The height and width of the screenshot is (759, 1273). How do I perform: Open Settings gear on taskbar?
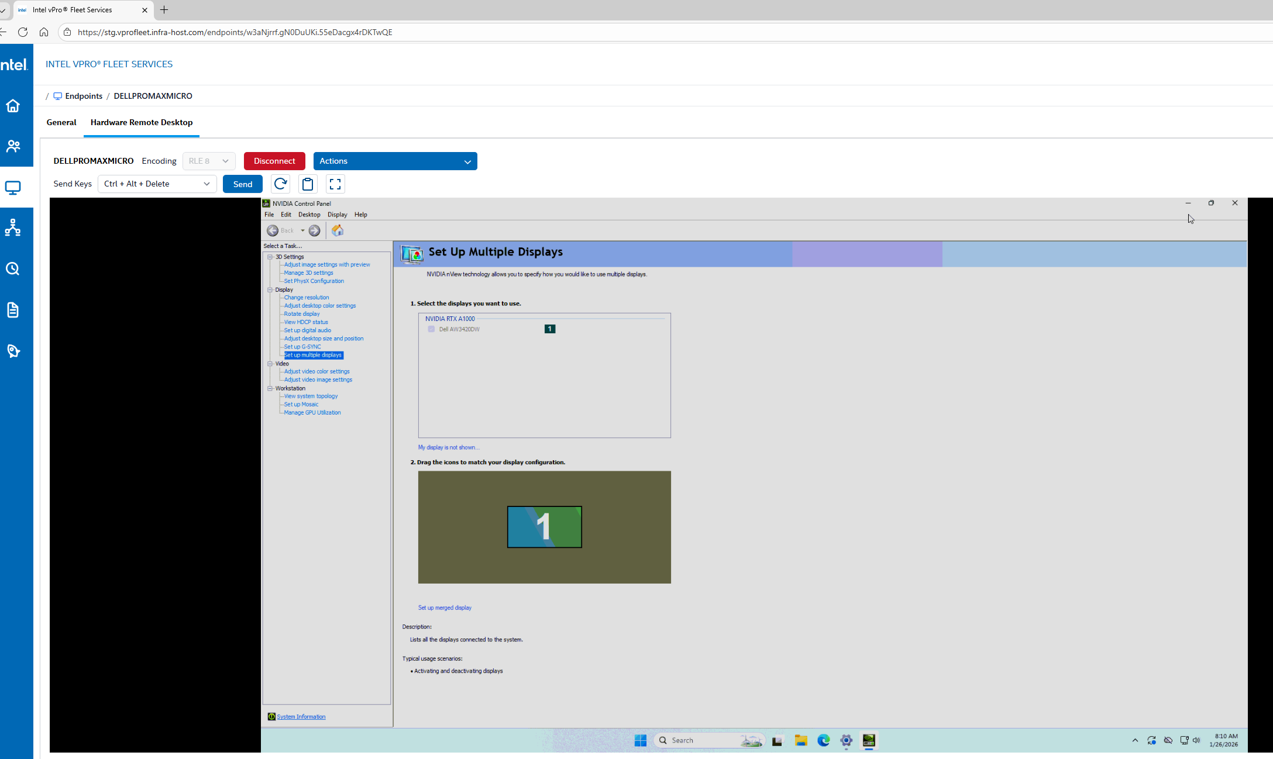(847, 740)
